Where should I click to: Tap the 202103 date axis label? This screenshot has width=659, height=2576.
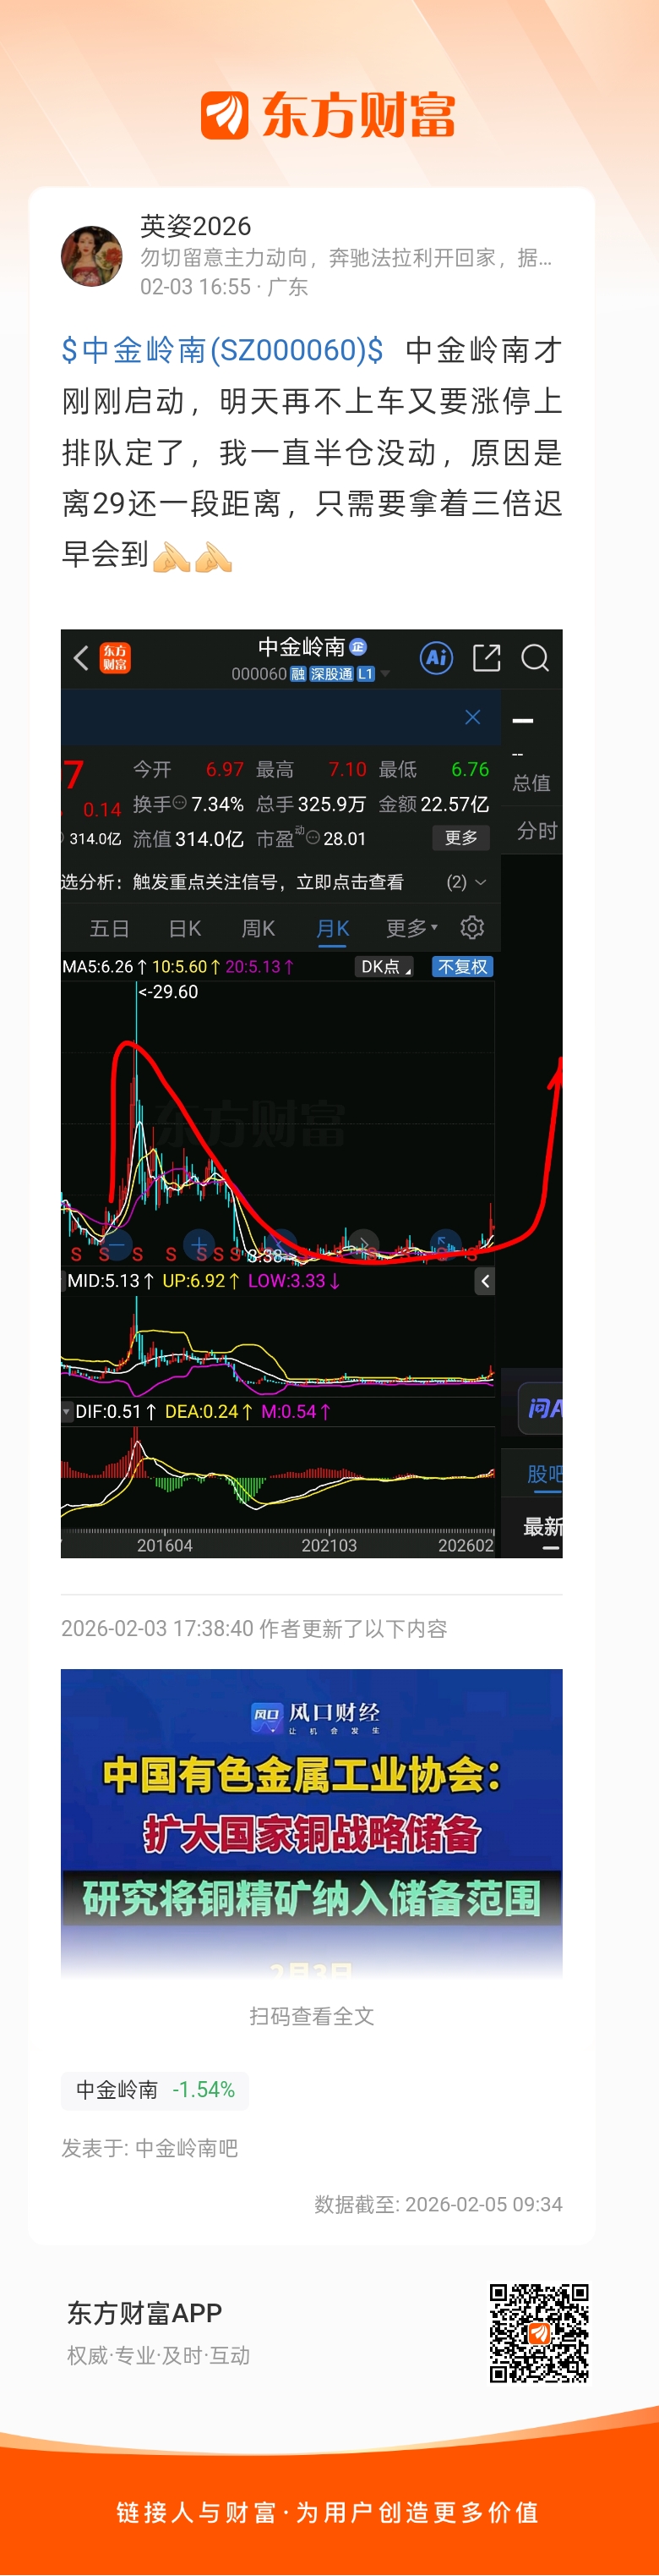(x=329, y=1546)
